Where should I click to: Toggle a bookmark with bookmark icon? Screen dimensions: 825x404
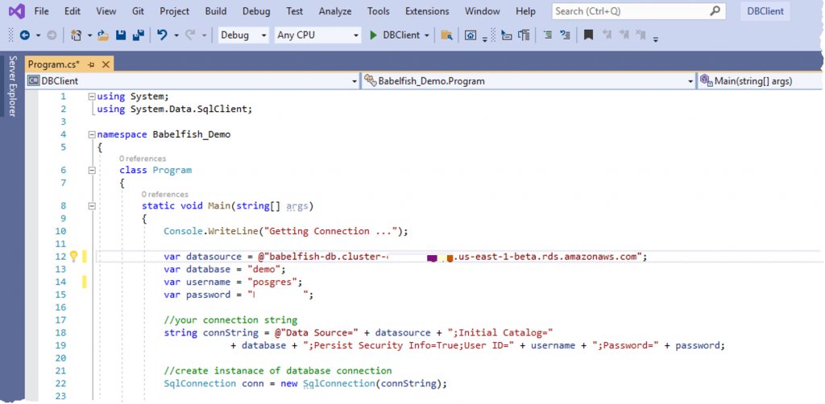tap(589, 35)
